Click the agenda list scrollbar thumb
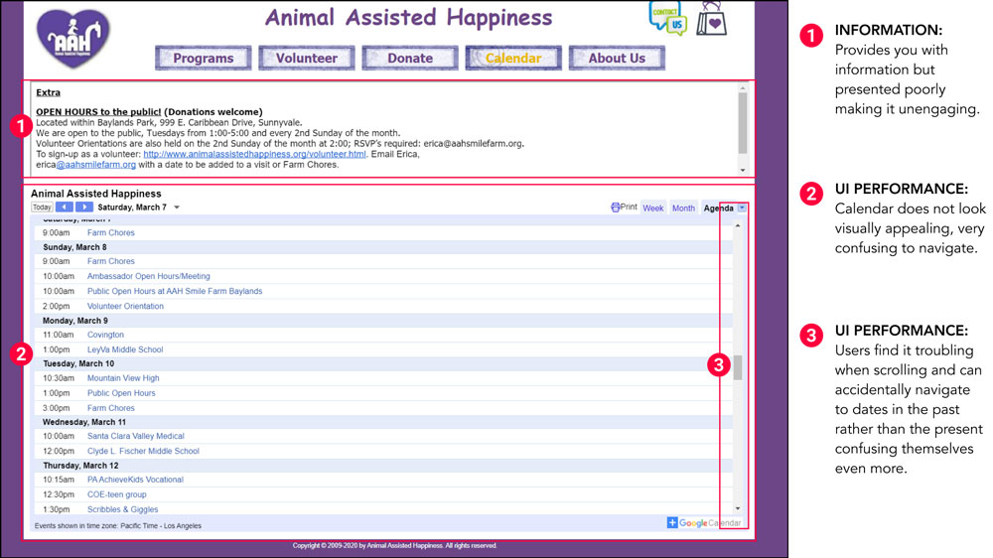This screenshot has width=993, height=558. click(x=738, y=367)
